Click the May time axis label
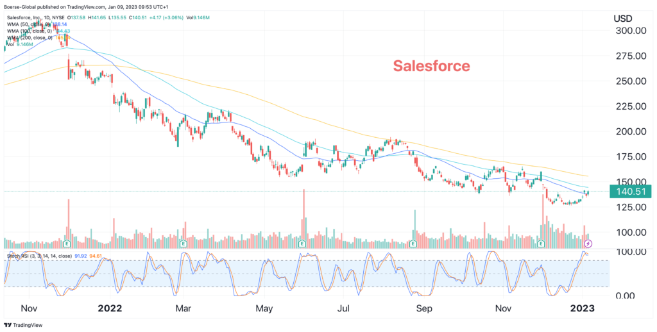The image size is (657, 332). (x=264, y=308)
